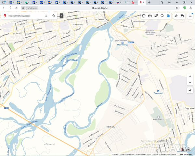Go back to the previous page
The width and height of the screenshot is (195, 156).
pos(4,8)
